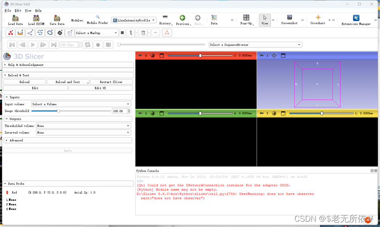Center the 3D view
The height and width of the screenshot is (227, 380).
274,55
